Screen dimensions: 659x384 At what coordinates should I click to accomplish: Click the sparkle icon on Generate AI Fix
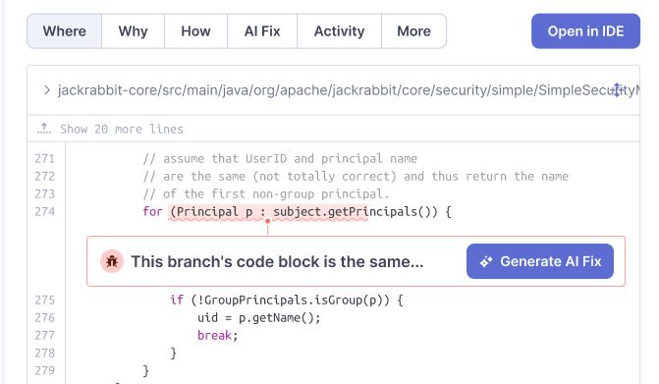pos(486,262)
